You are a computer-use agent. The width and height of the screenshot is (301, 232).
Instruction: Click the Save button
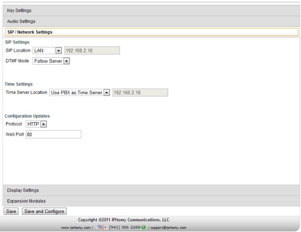11,211
